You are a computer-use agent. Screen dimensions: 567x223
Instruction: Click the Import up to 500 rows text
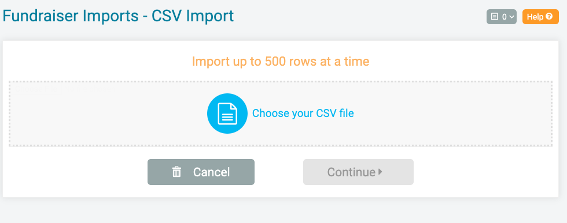(x=280, y=61)
